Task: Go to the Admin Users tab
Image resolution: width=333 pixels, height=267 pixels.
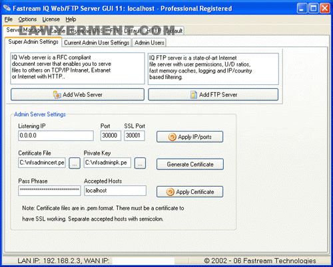Action: tap(149, 43)
